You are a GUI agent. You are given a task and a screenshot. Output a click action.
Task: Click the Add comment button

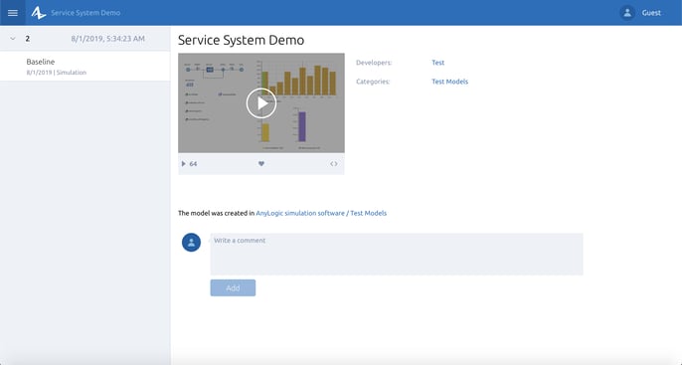(233, 287)
